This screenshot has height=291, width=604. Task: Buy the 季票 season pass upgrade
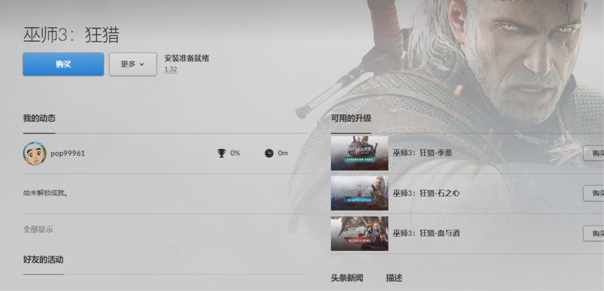coord(594,153)
